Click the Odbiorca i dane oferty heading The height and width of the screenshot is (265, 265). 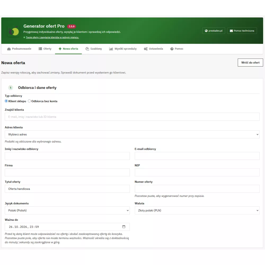tap(37, 88)
